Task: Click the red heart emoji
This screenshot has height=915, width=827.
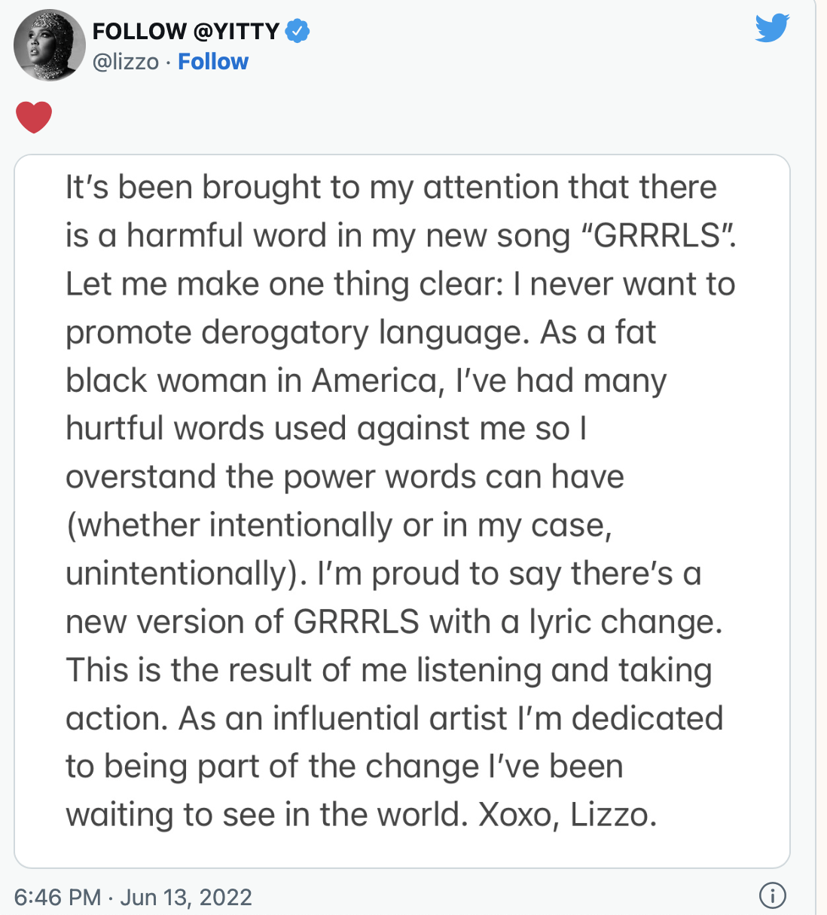Action: (34, 117)
